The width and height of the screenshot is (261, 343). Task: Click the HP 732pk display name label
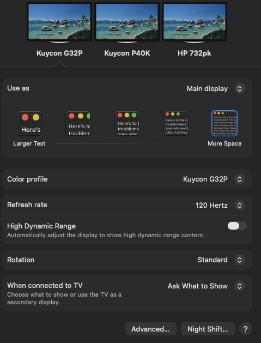(x=195, y=53)
